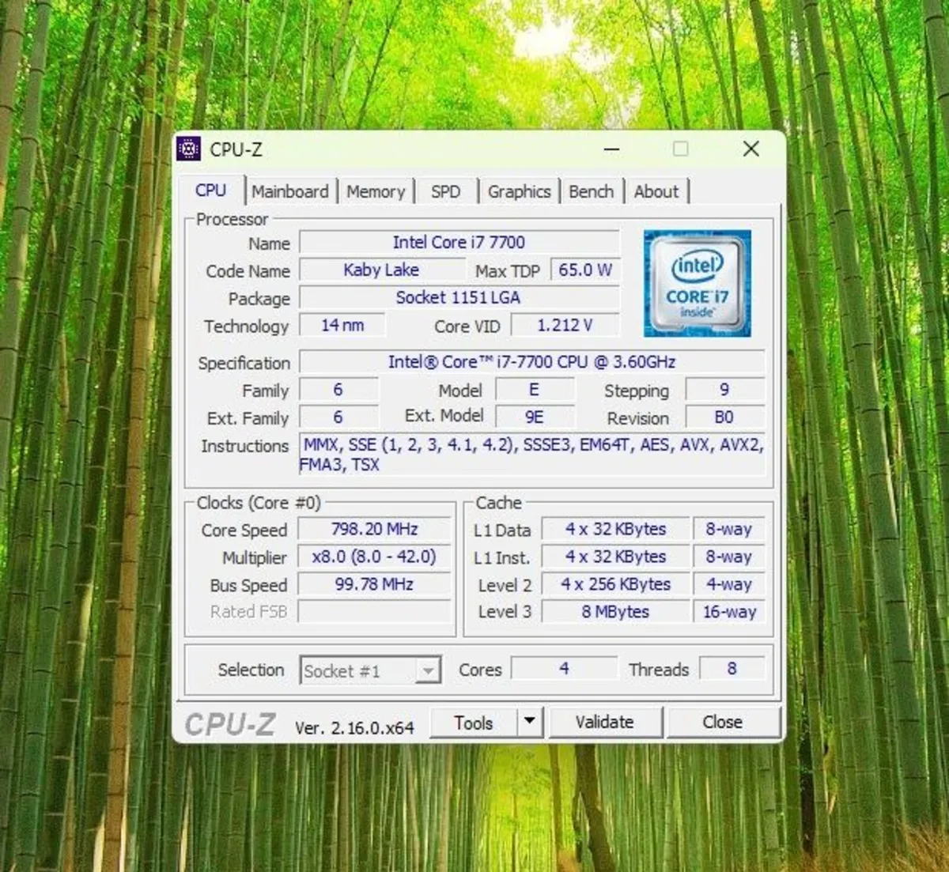Open the Bench tab
The height and width of the screenshot is (872, 949).
tap(592, 192)
